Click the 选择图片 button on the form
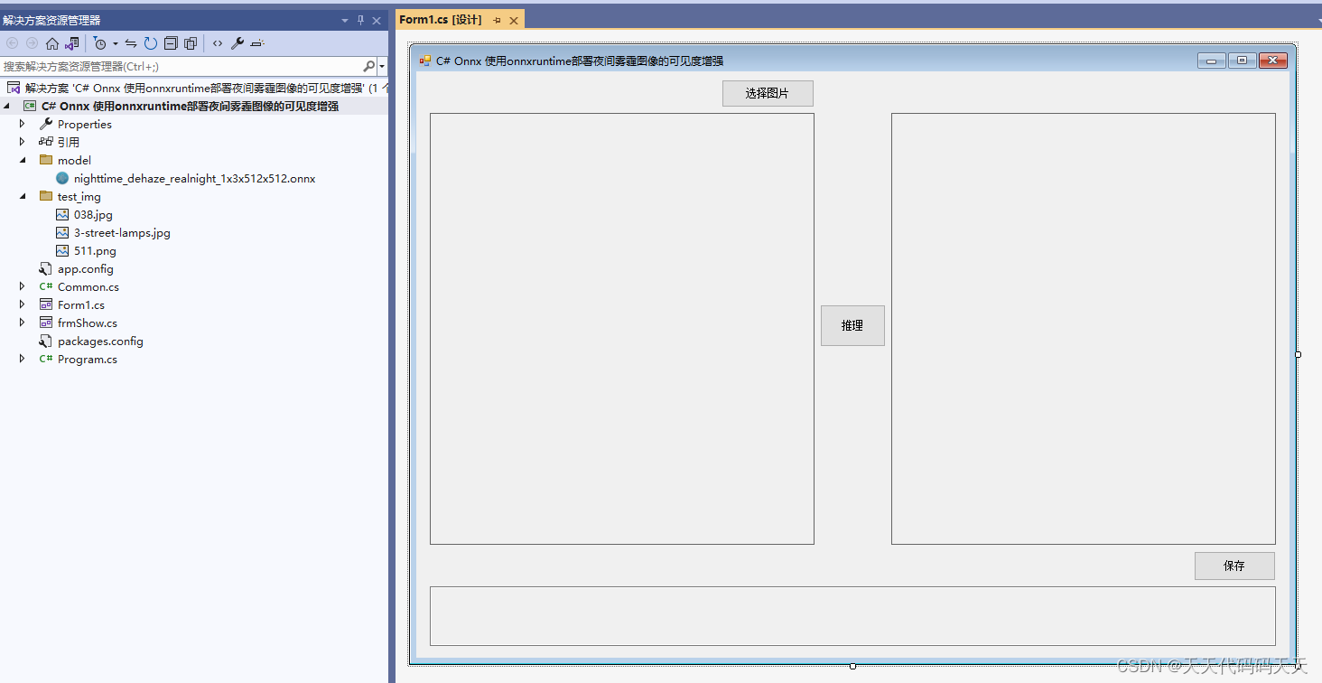Viewport: 1322px width, 683px height. coord(768,93)
